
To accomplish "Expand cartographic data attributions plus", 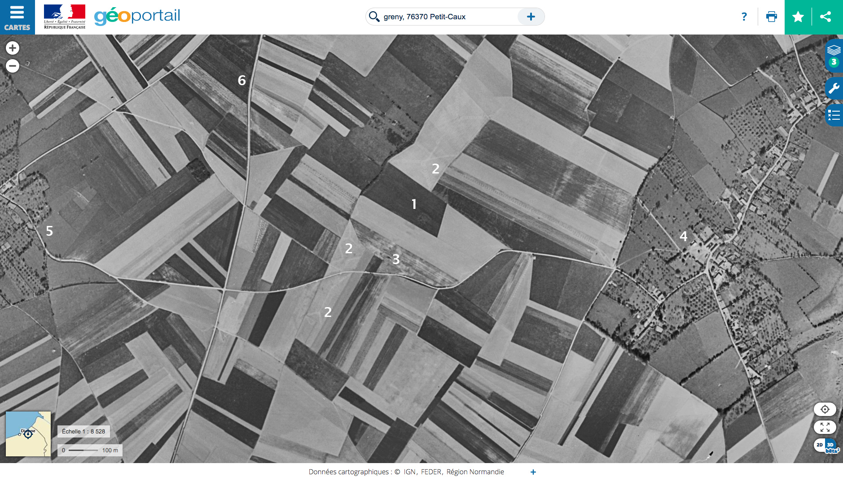I will point(533,472).
